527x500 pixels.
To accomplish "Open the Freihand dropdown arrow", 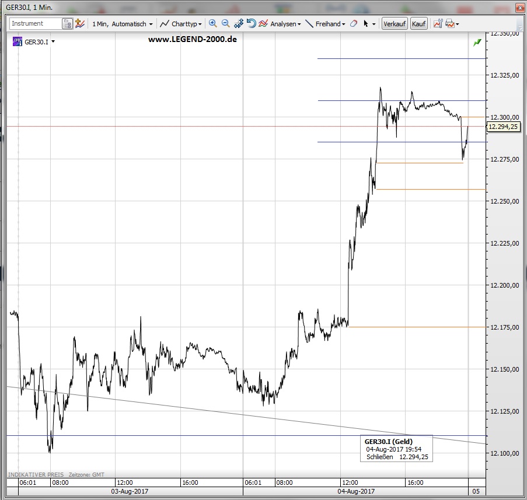I will (x=344, y=24).
